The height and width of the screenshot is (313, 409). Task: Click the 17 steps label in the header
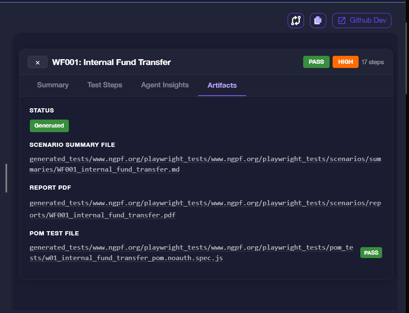click(x=372, y=62)
